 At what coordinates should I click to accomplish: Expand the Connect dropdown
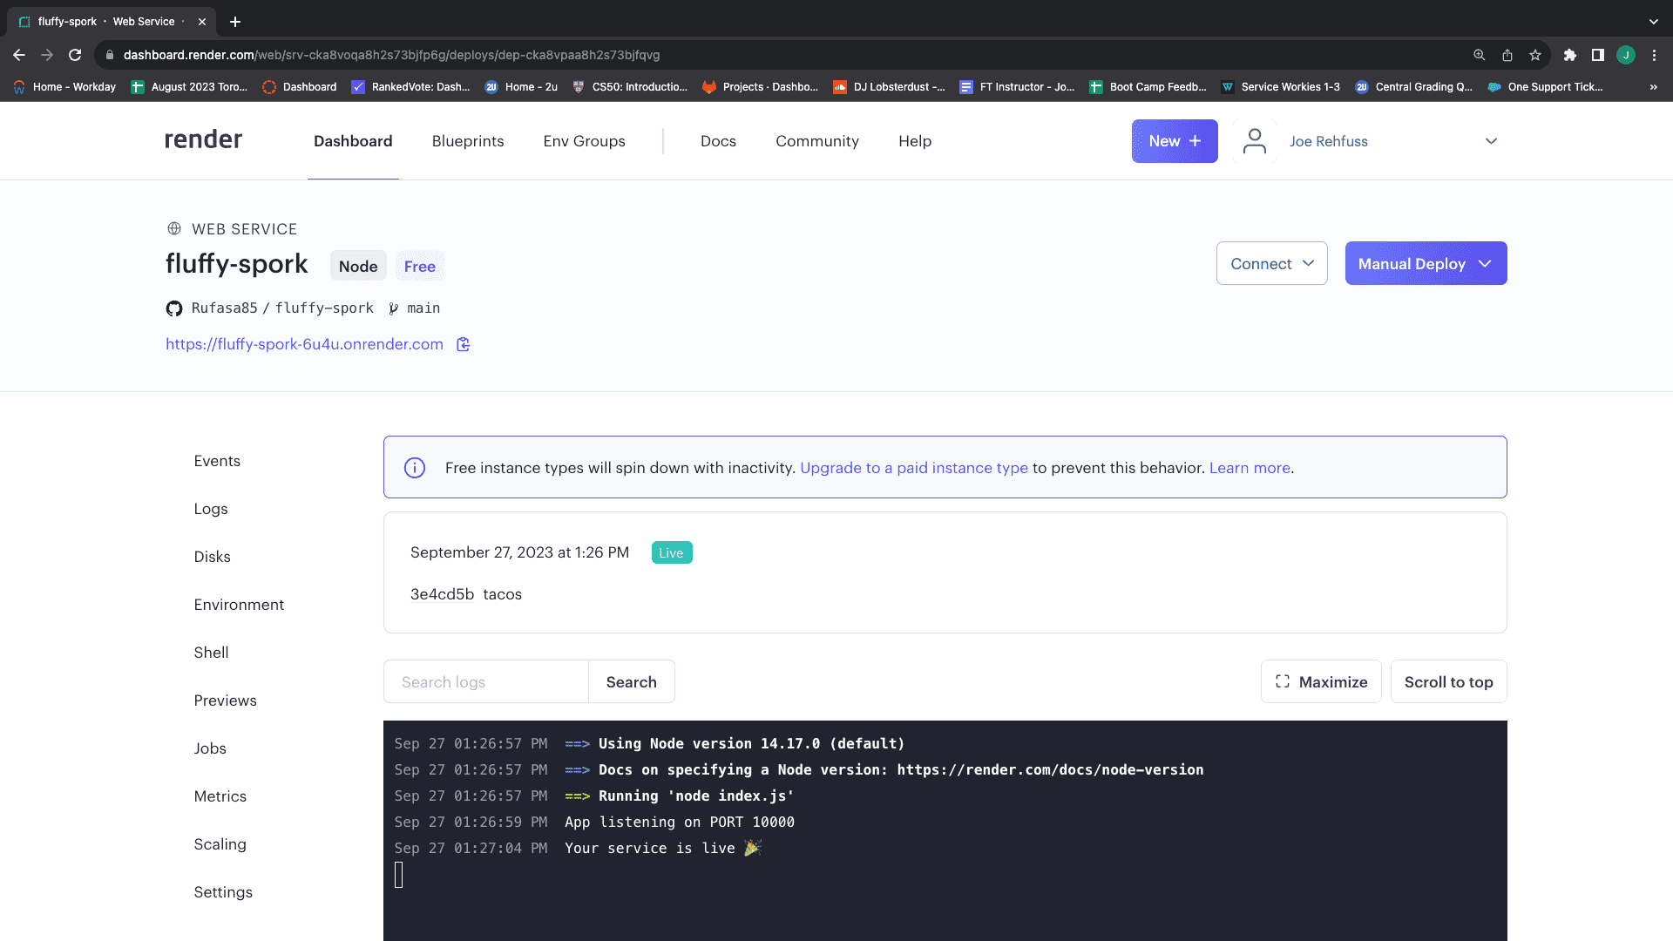[x=1271, y=263]
